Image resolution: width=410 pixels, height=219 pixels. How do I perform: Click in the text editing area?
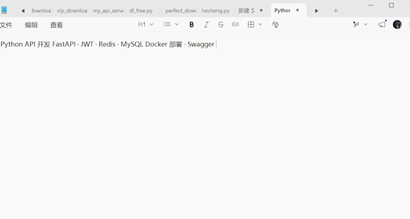(x=205, y=125)
